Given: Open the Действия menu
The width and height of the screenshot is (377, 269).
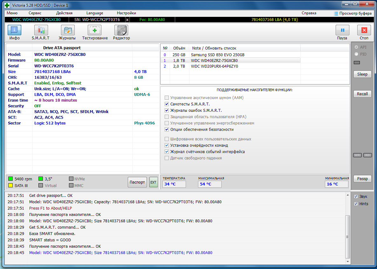Looking at the screenshot, I should pos(64,13).
